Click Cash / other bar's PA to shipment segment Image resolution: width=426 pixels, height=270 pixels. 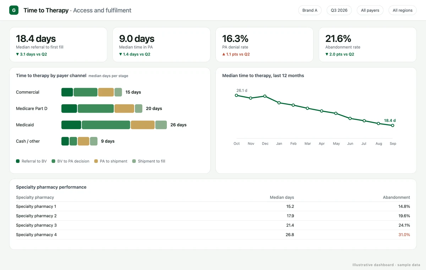pyautogui.click(x=83, y=141)
